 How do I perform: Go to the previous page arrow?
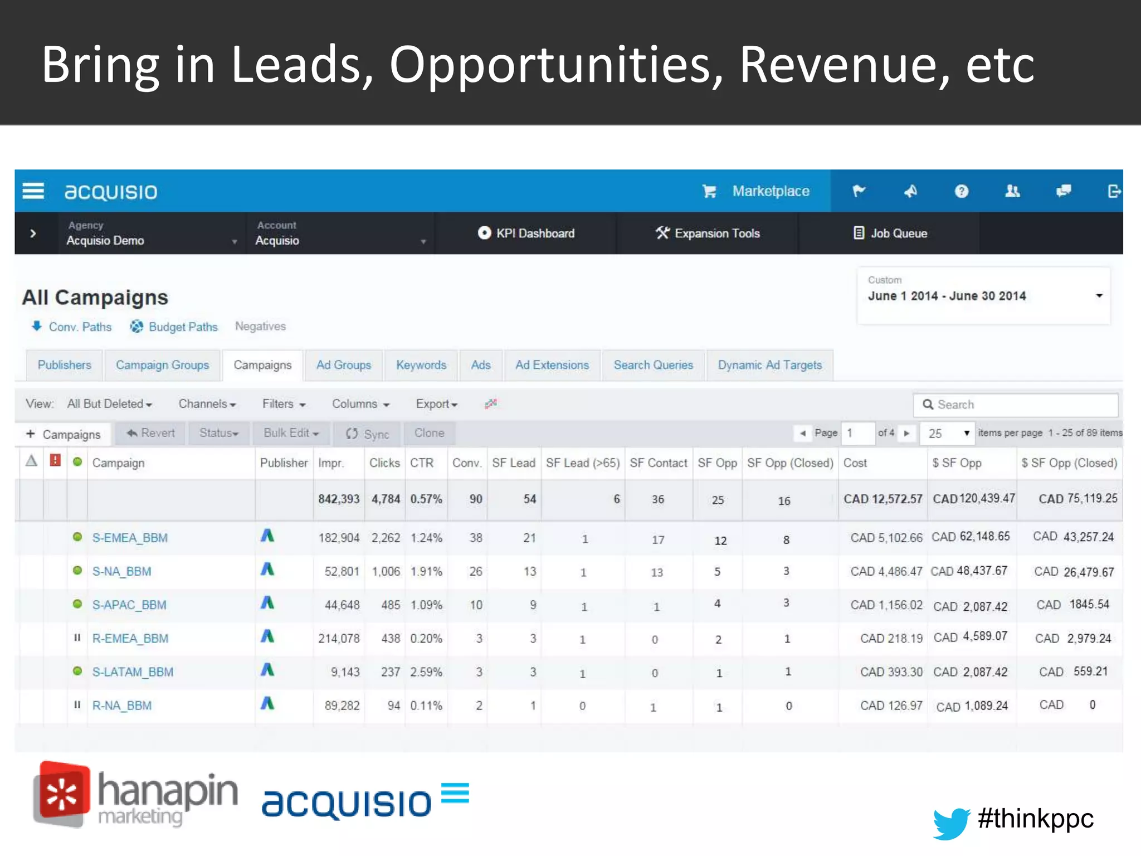pos(802,433)
